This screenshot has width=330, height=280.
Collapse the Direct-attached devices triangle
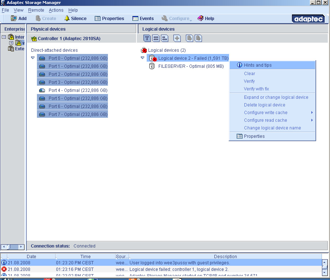[33, 58]
